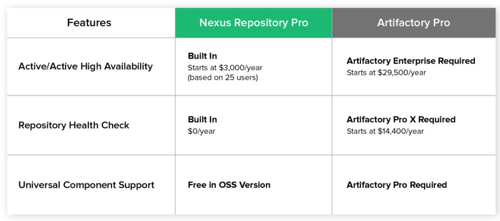This screenshot has width=500, height=221.
Task: Click the Starts at $14,400/year price
Action: point(385,131)
